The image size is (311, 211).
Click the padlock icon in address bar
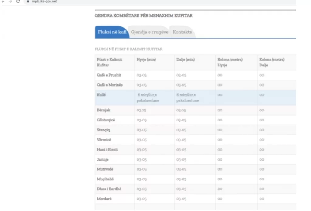point(28,2)
